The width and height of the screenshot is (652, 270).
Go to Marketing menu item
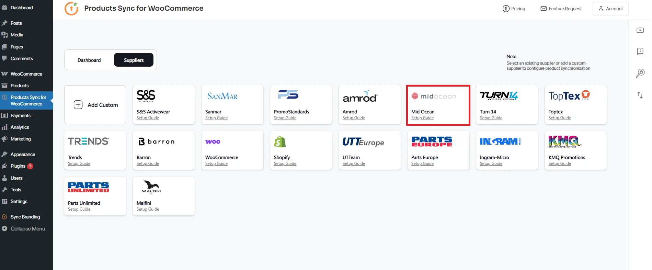point(26,139)
